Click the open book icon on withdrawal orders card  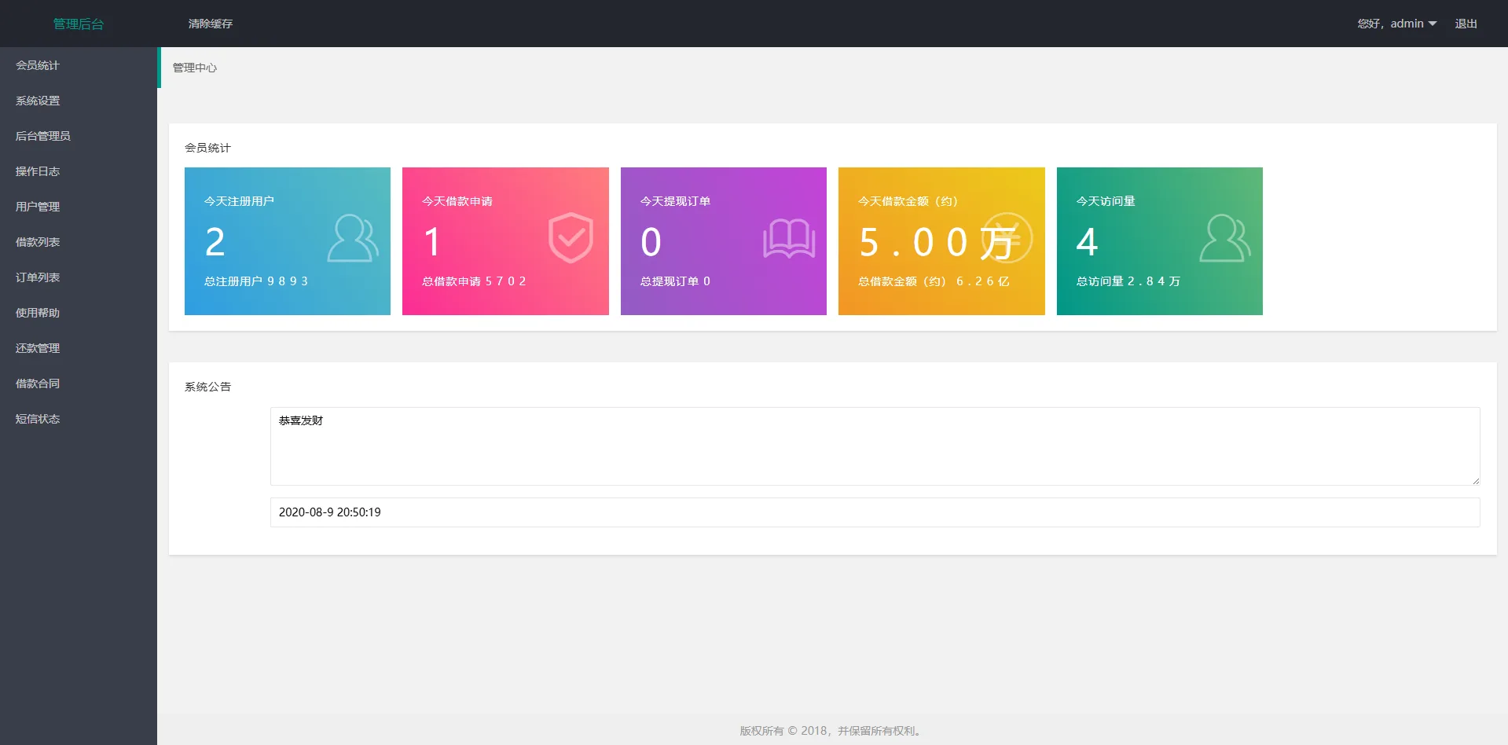[788, 238]
